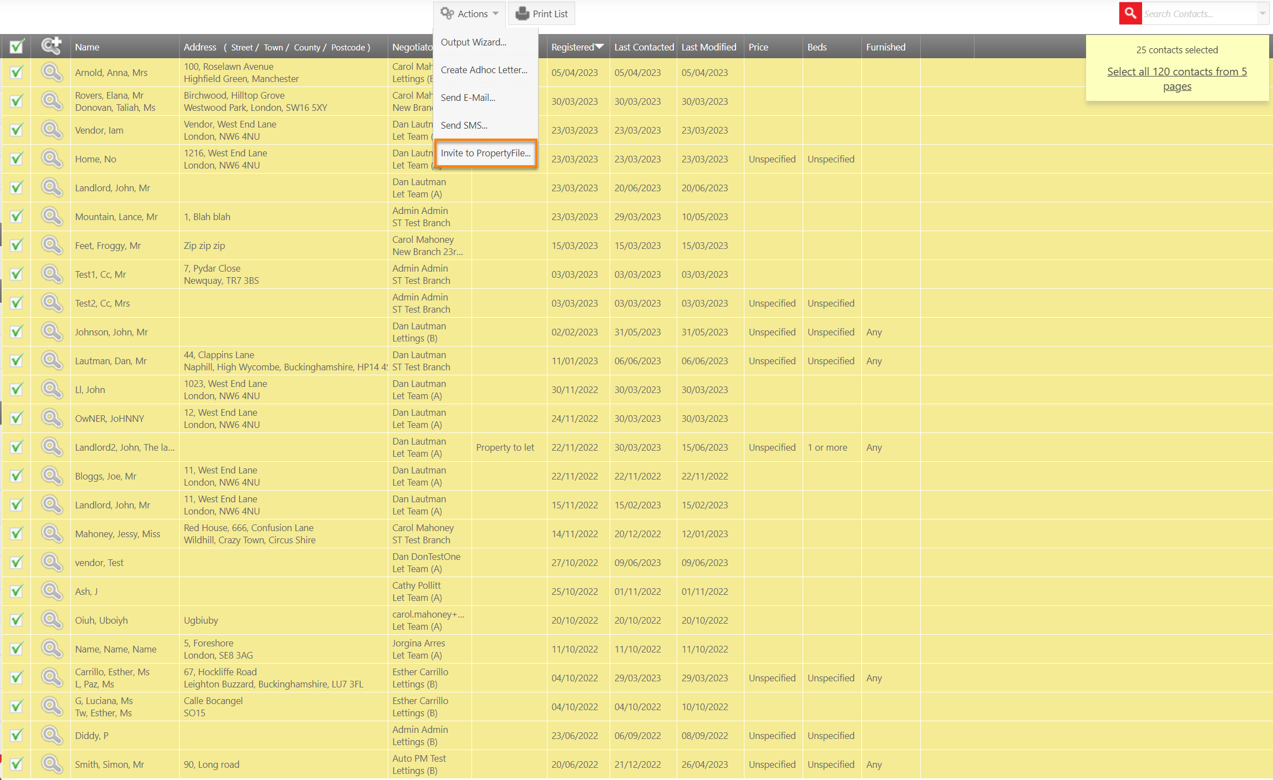The image size is (1273, 780).
Task: Choose Invite to PropertyFile option
Action: tap(486, 153)
